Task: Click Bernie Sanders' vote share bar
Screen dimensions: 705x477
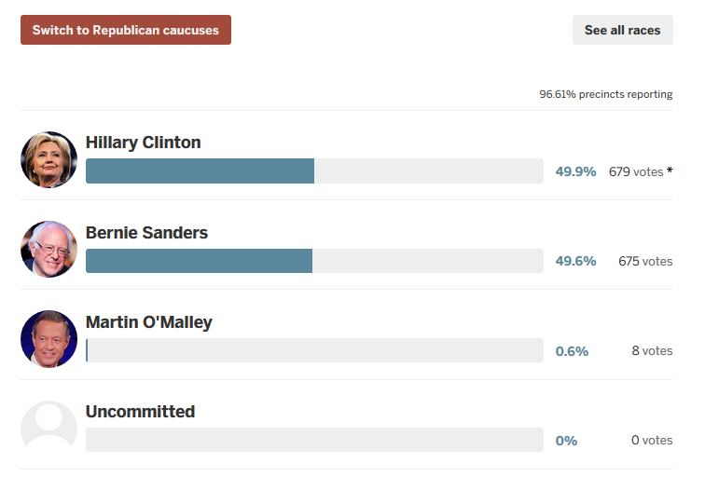Action: 200,261
